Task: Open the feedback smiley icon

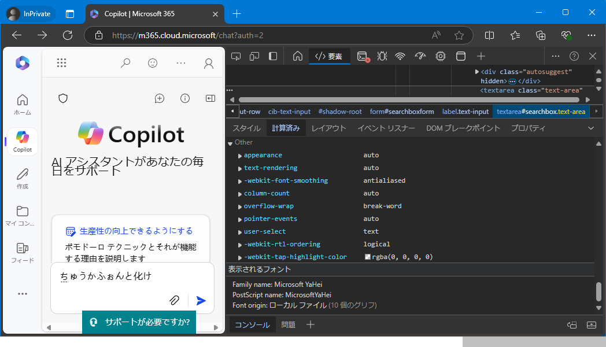Action: coord(153,63)
